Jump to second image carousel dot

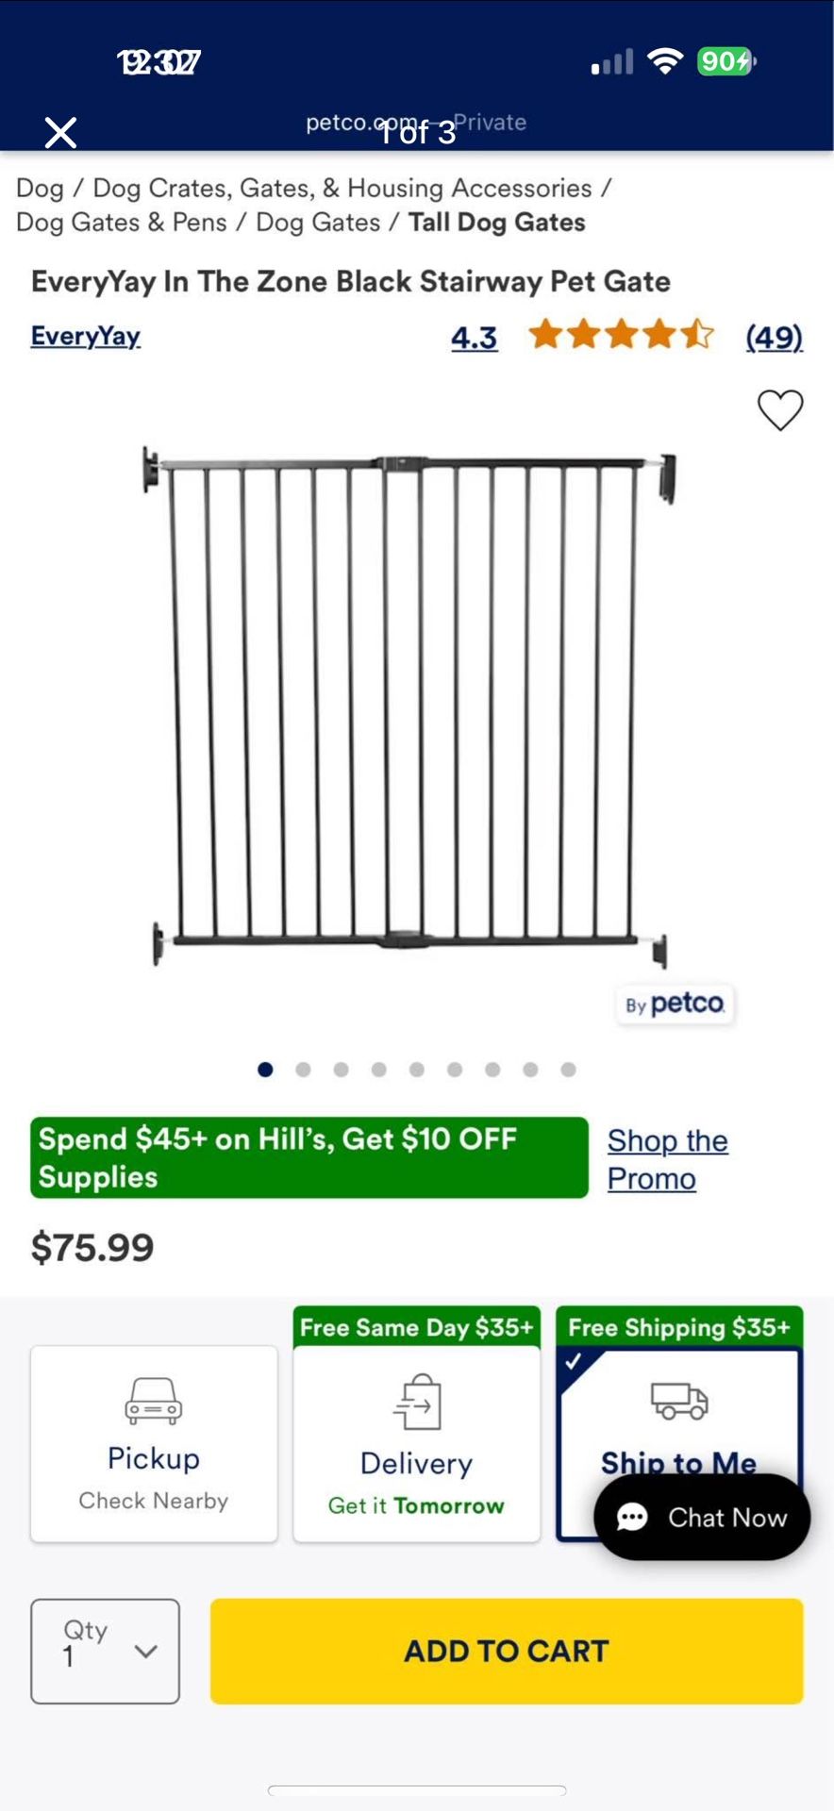point(303,1070)
